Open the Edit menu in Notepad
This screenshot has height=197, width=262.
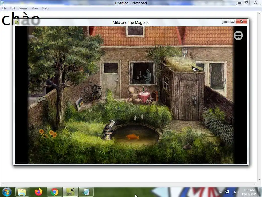(12, 8)
